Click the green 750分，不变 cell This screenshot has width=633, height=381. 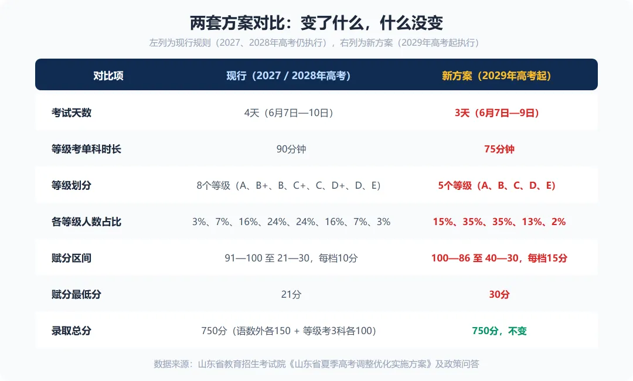499,331
